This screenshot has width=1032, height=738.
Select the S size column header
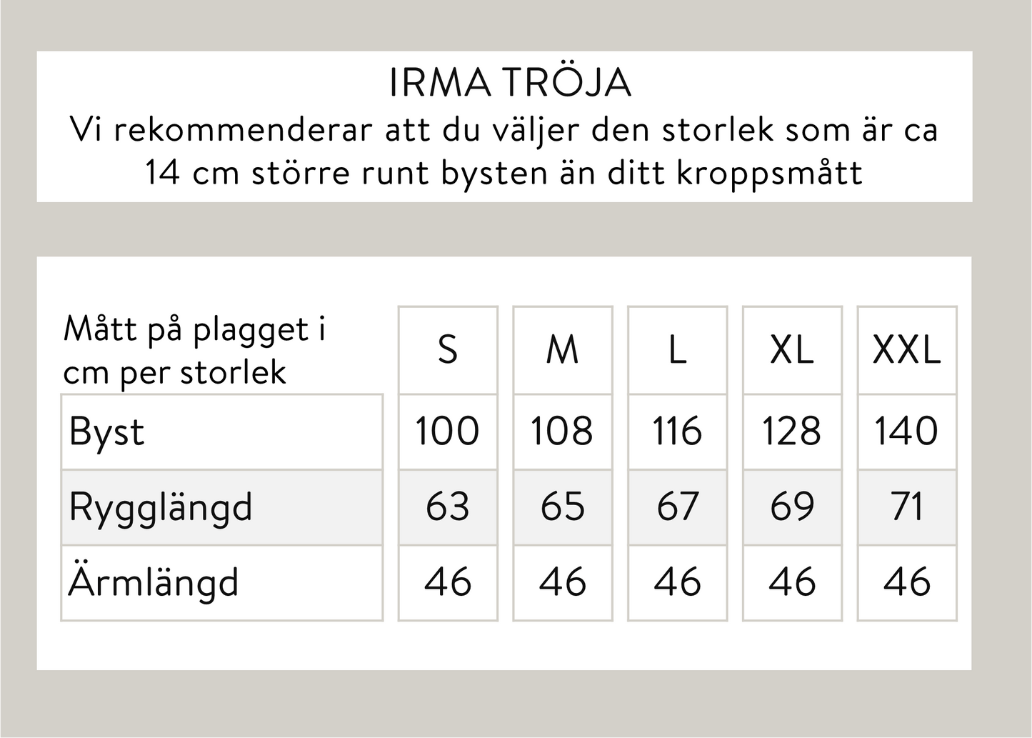[x=448, y=350]
